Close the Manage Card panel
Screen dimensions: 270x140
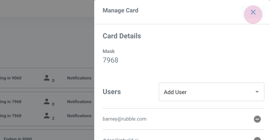(253, 12)
